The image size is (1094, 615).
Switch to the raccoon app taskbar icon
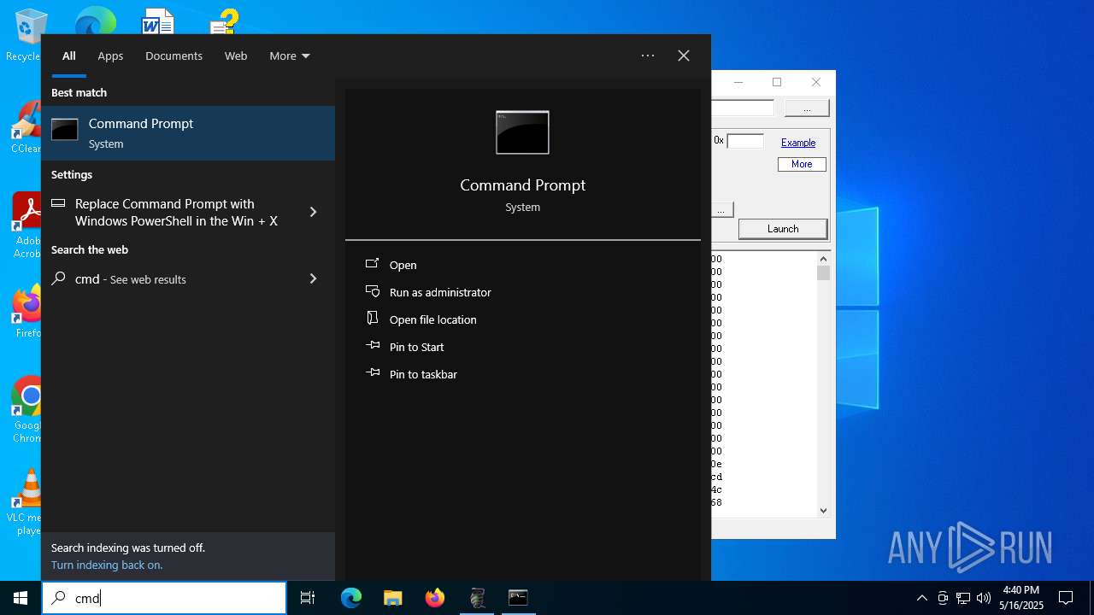(x=477, y=598)
